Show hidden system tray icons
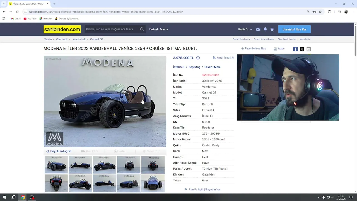The width and height of the screenshot is (357, 201). coord(319,197)
